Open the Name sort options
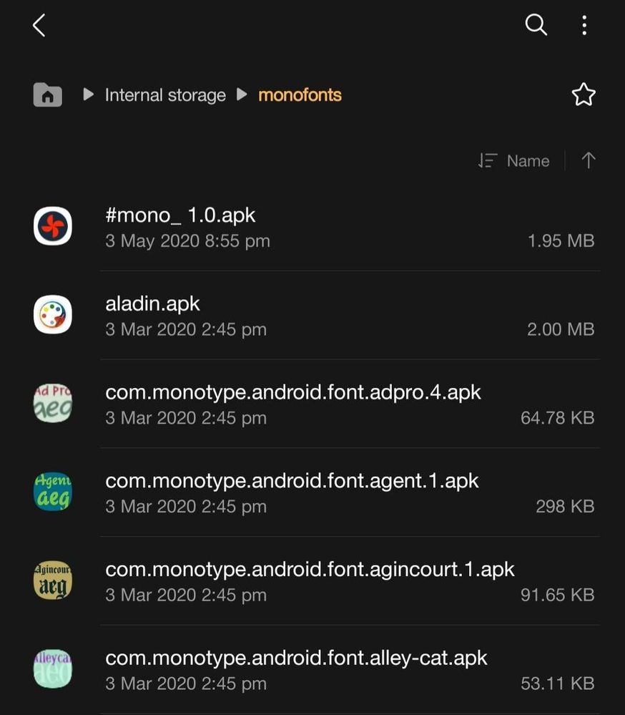Image resolution: width=625 pixels, height=715 pixels. coord(514,160)
